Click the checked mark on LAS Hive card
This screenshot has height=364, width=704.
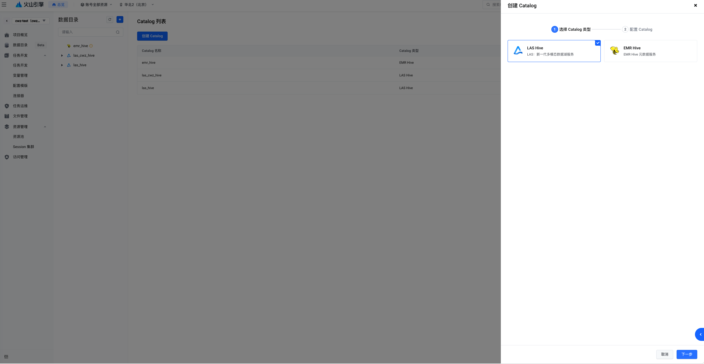point(598,43)
